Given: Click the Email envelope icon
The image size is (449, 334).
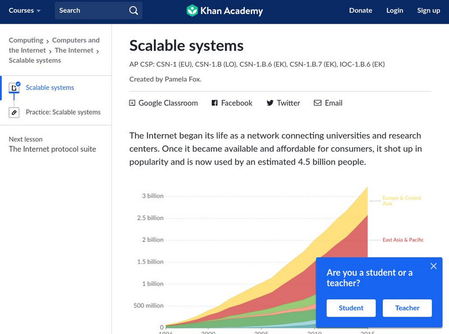Looking at the screenshot, I should click(318, 103).
